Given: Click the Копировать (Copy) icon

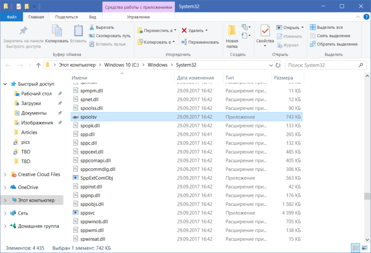Looking at the screenshot, I should (x=57, y=31).
